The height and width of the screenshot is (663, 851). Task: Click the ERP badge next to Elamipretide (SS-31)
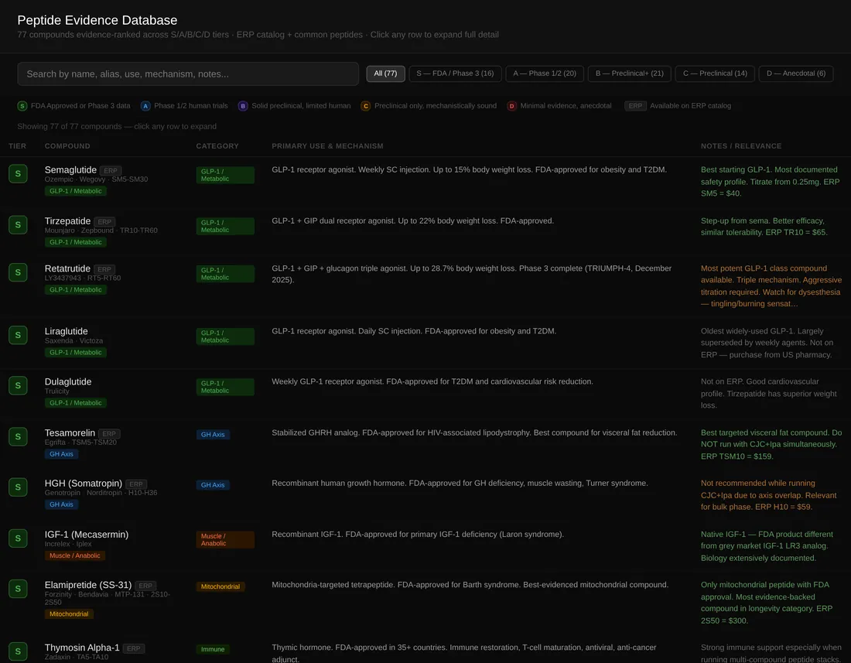(145, 586)
